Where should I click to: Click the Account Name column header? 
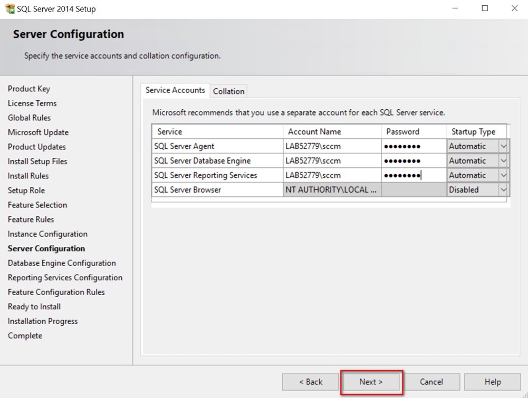pyautogui.click(x=332, y=131)
